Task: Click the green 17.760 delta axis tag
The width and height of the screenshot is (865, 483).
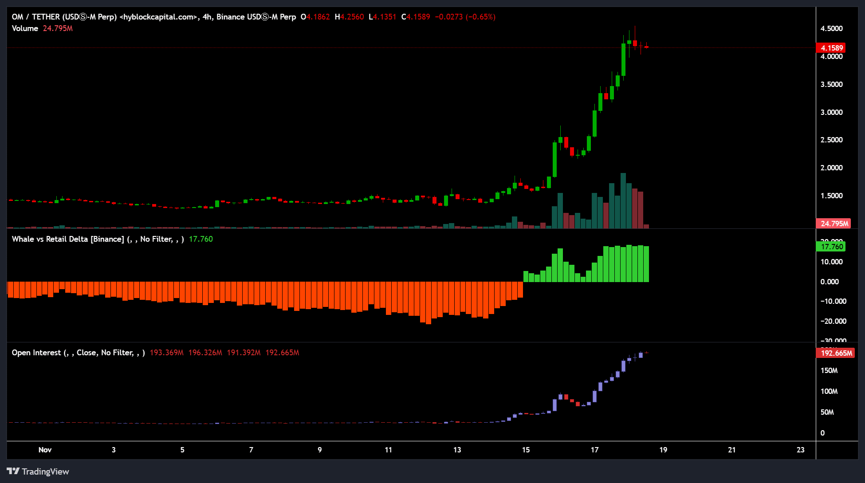Action: [x=831, y=247]
